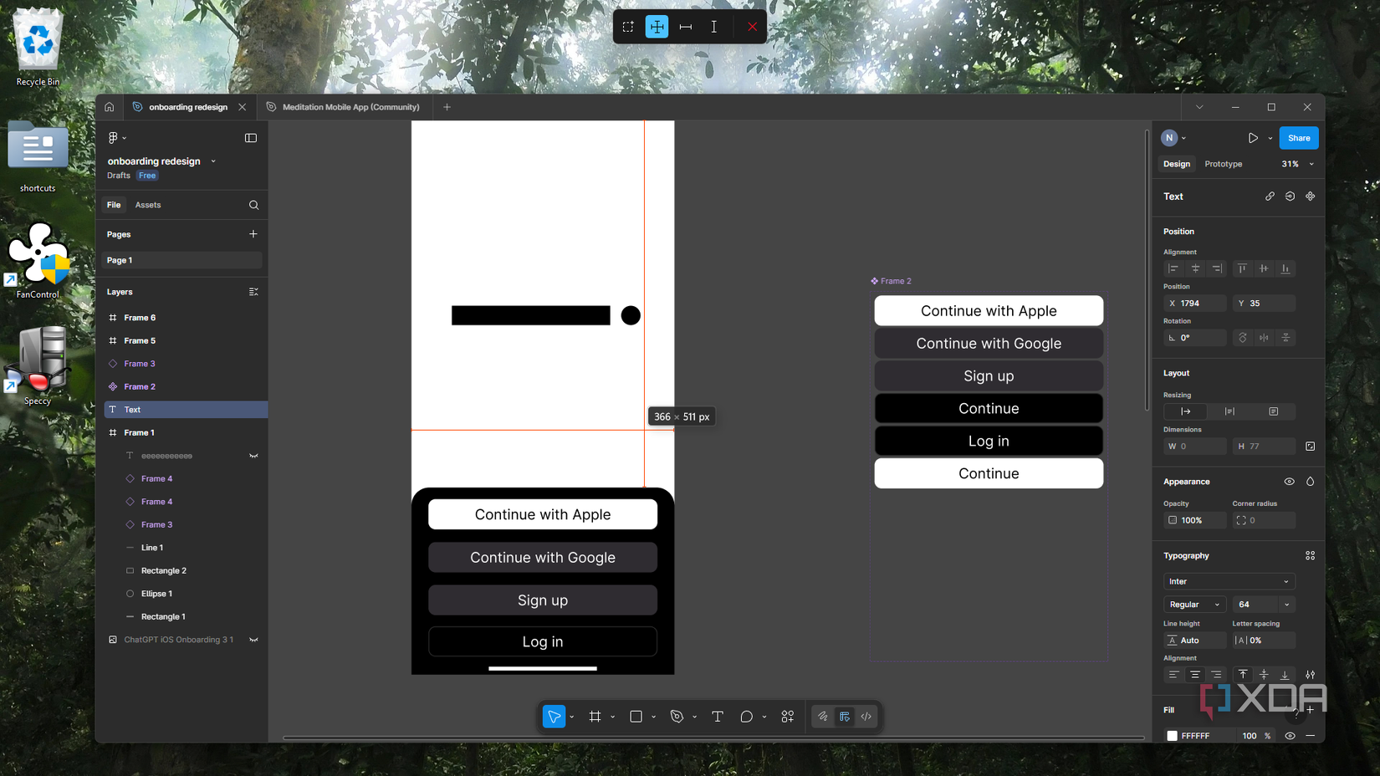Flip horizontal next to rotation
The image size is (1380, 776).
pos(1264,338)
